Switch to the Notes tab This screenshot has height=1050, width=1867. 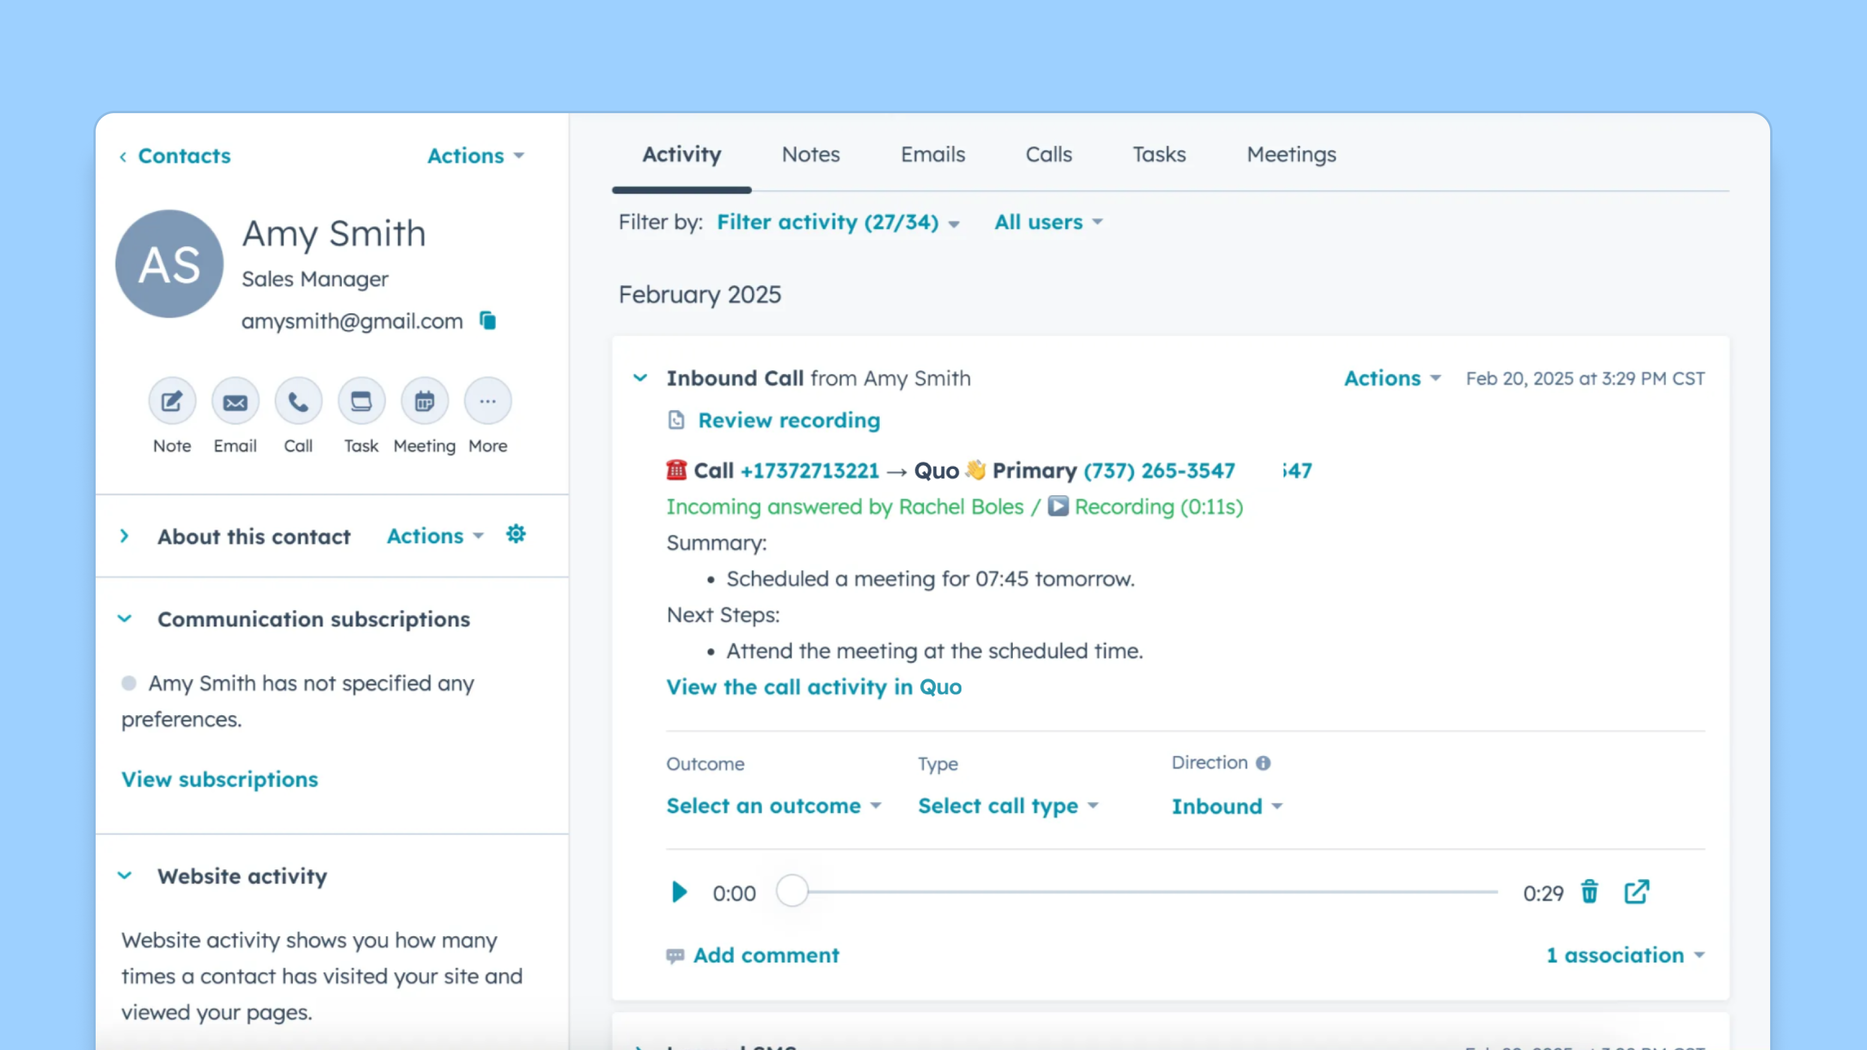(x=810, y=155)
